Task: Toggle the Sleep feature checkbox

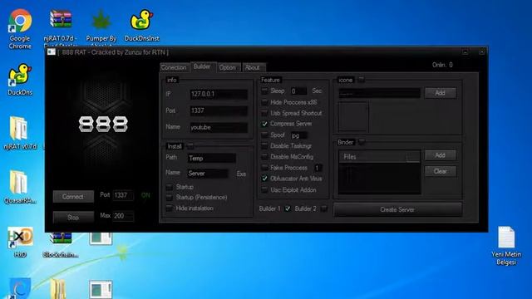Action: (x=264, y=91)
